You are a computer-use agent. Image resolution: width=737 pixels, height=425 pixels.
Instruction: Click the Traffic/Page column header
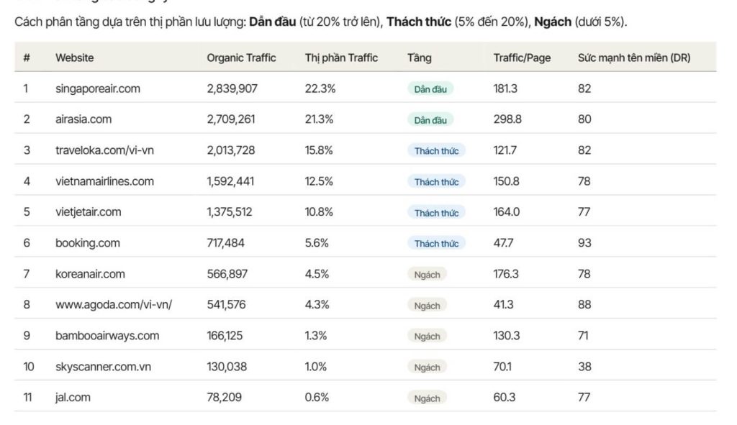point(522,58)
